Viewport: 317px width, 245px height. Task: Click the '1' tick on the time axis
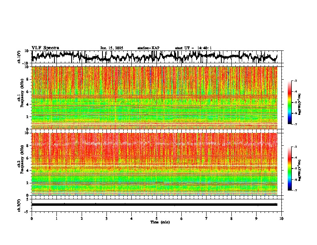click(x=56, y=219)
